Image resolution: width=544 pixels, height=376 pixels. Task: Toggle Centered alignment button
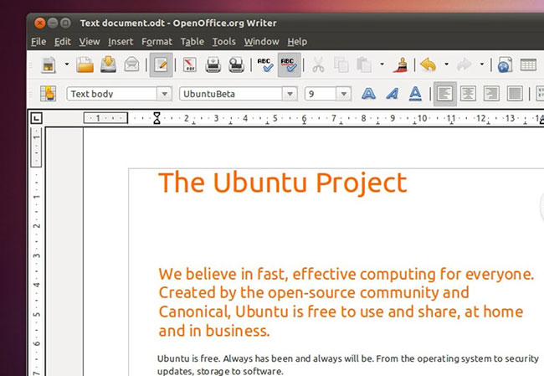[x=468, y=94]
